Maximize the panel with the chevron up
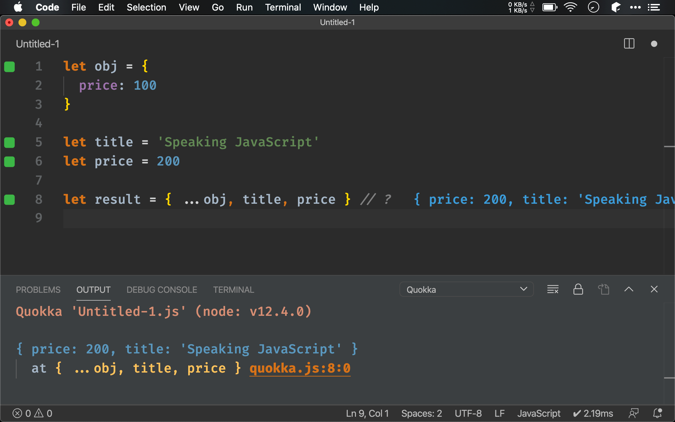Viewport: 675px width, 422px height. [629, 289]
